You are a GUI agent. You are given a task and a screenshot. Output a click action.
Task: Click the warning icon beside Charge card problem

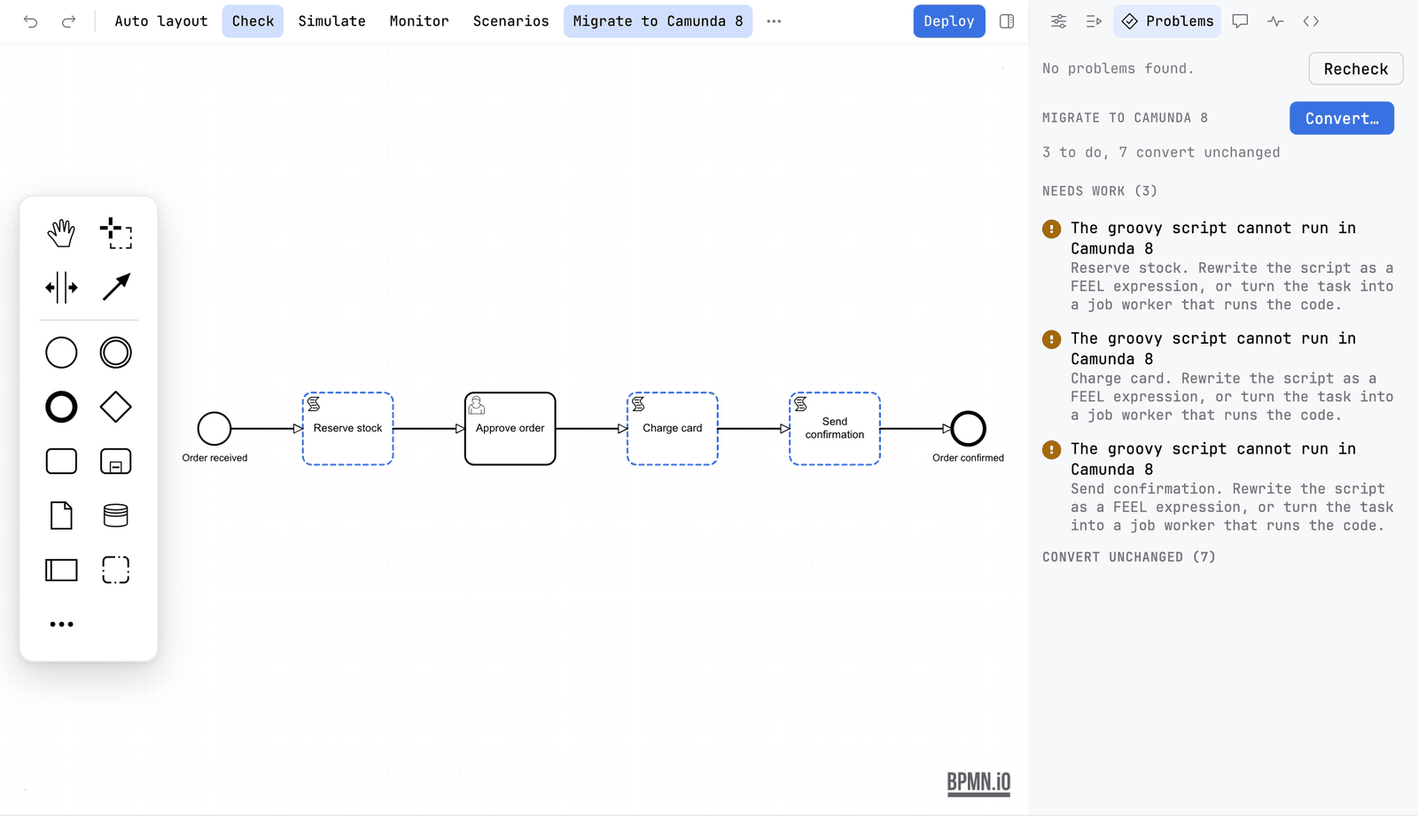pos(1052,339)
